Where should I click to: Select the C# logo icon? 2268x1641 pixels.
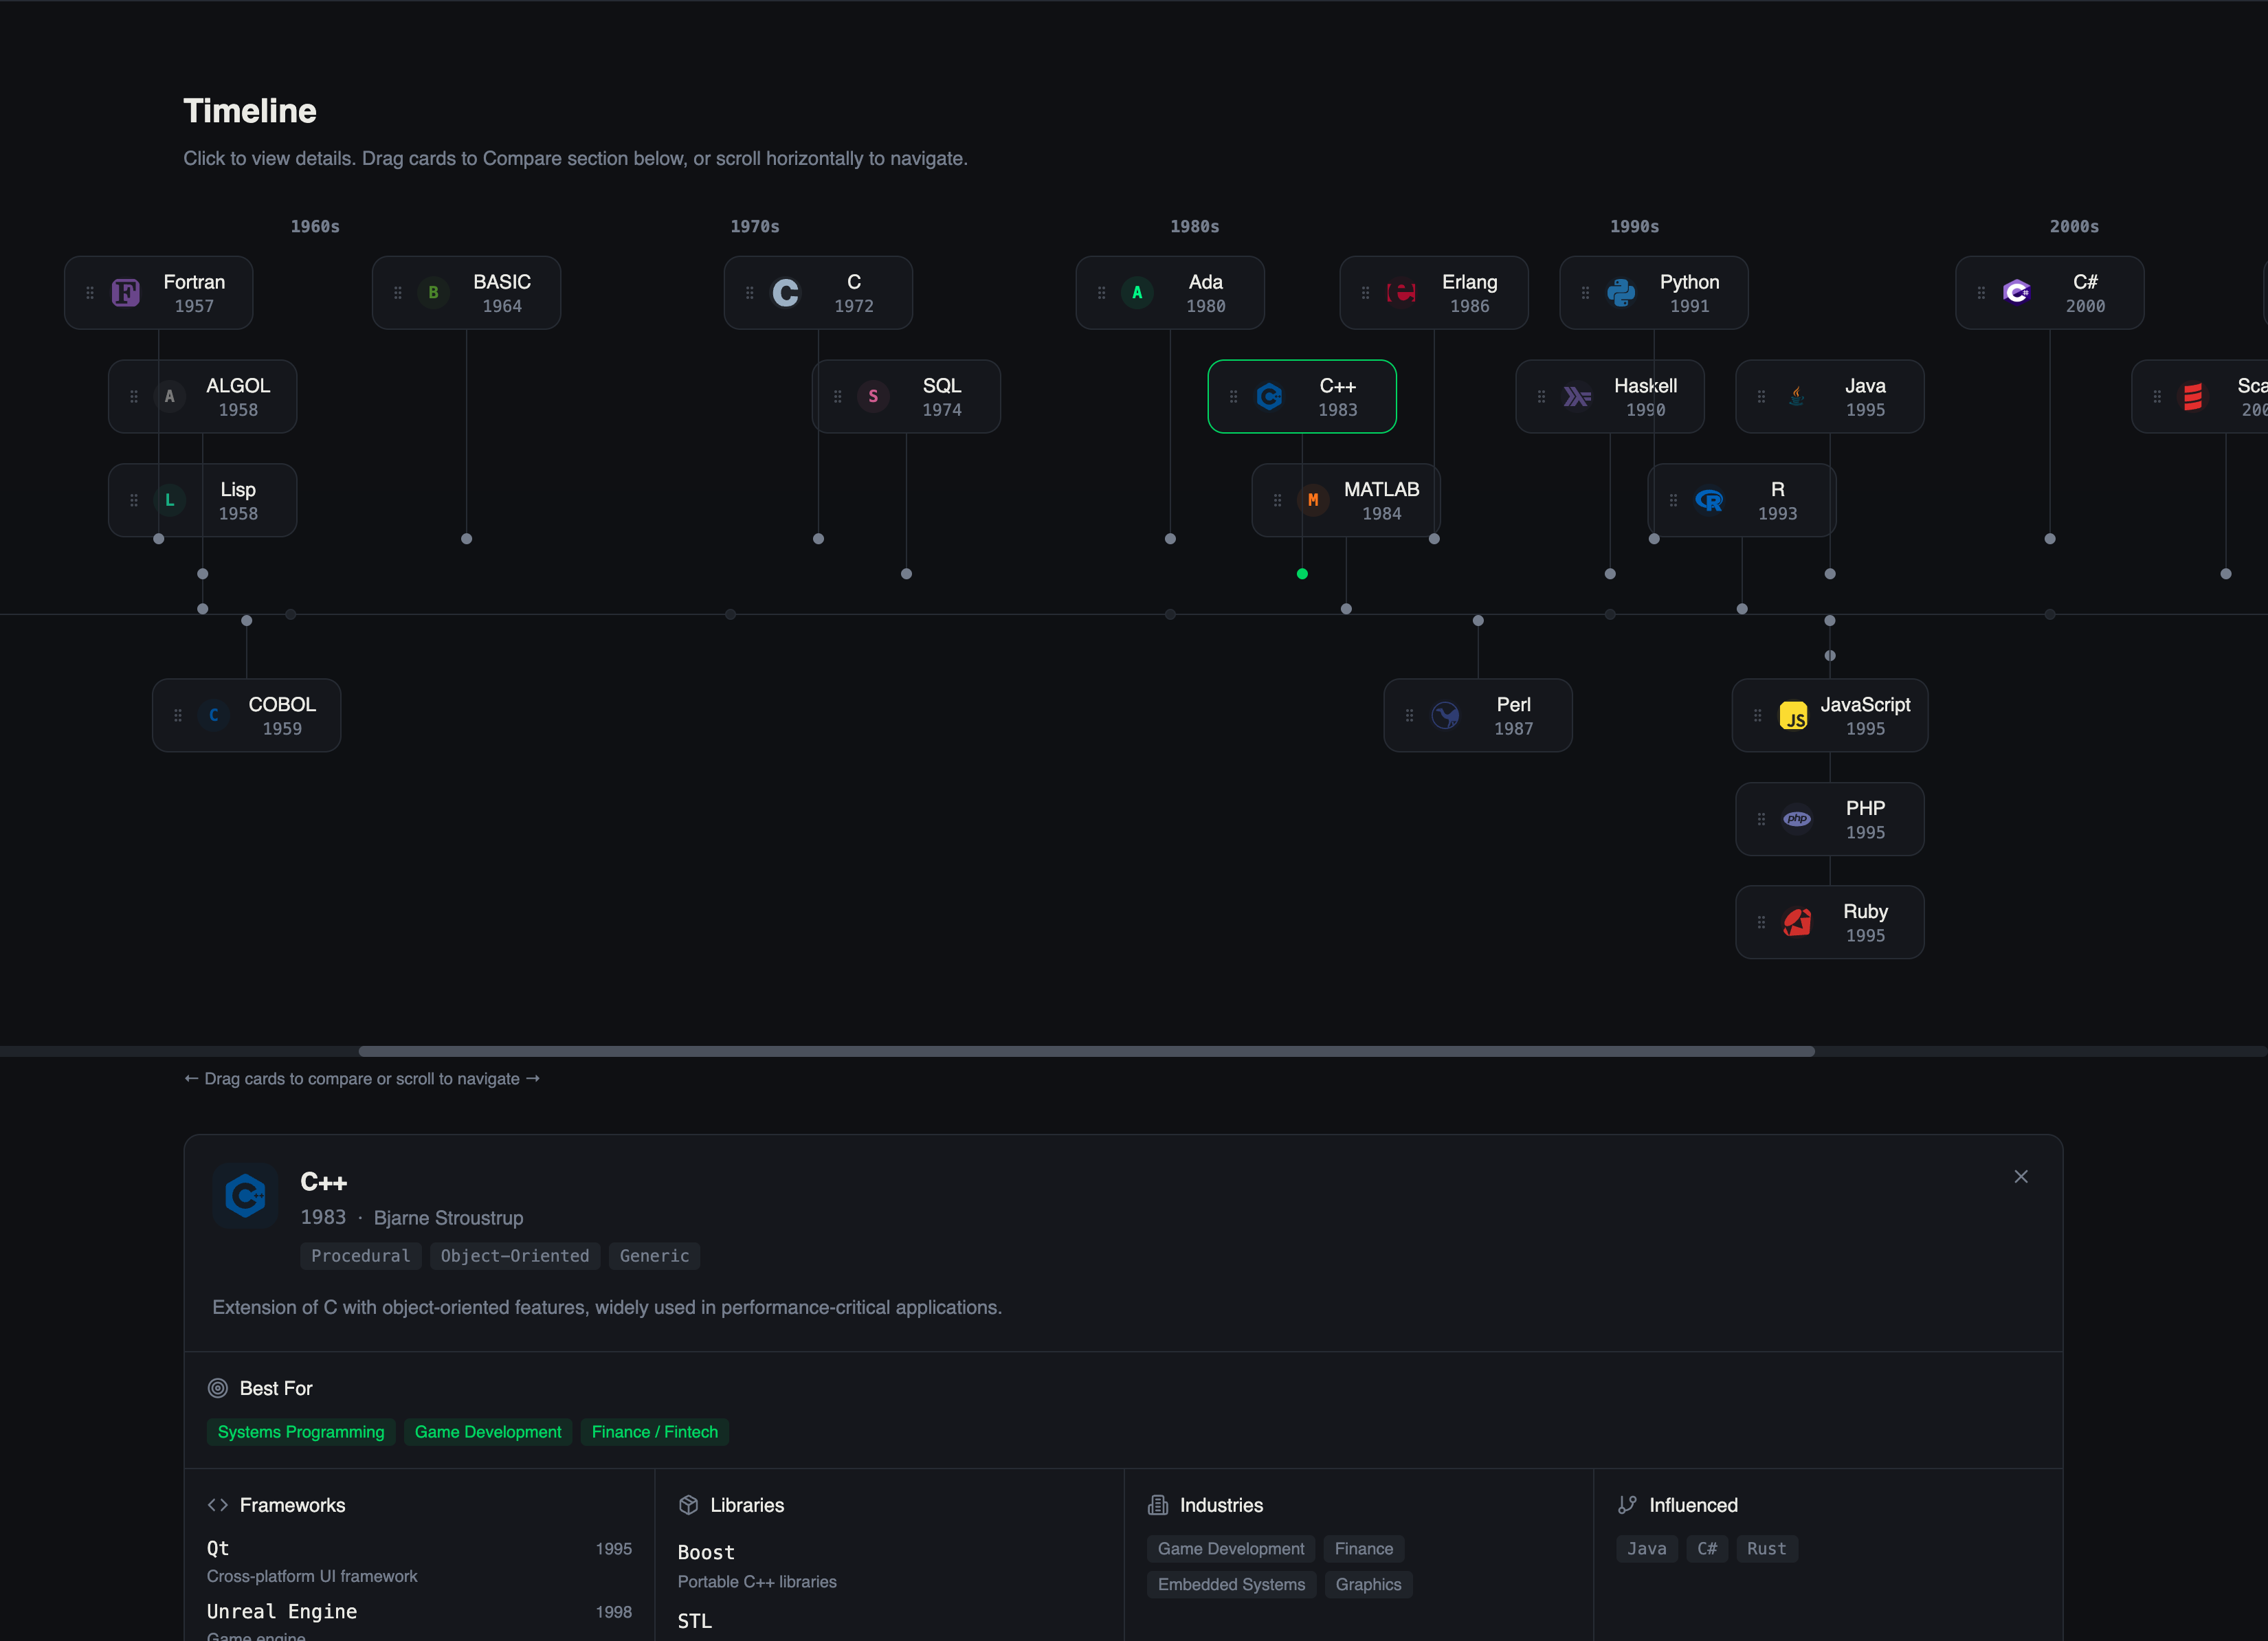(x=2017, y=292)
